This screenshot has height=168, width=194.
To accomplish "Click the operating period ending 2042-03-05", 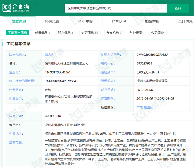I will tap(166, 99).
